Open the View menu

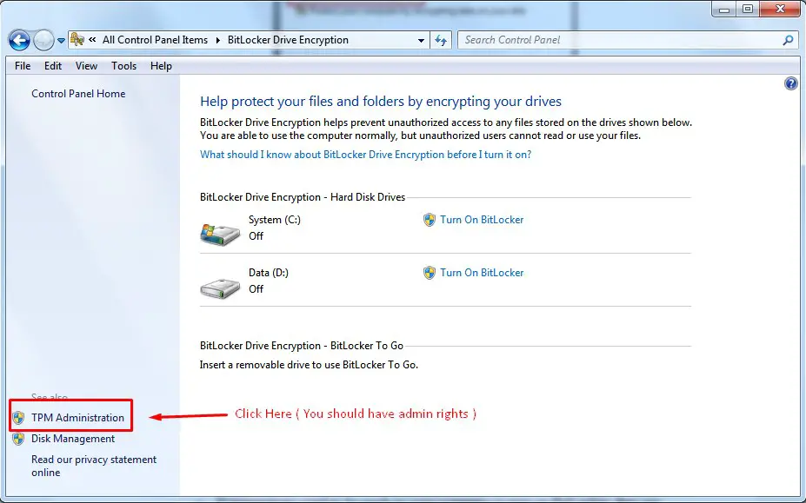point(86,66)
